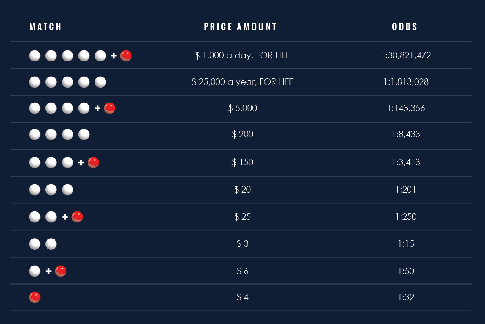This screenshot has height=324, width=485.
Task: Select first white ball in $200 row
Action: (34, 135)
